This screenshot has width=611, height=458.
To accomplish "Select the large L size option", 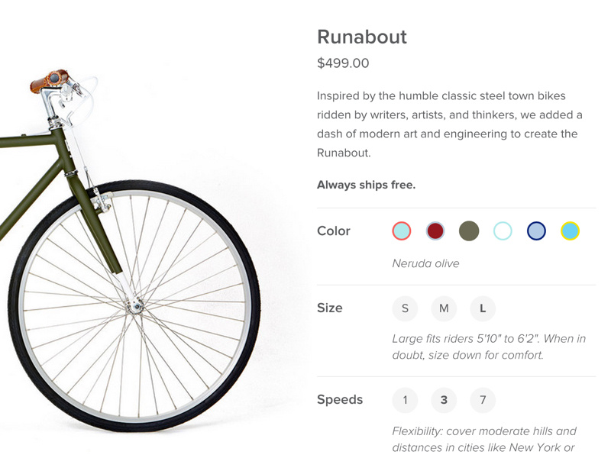I will pos(483,308).
